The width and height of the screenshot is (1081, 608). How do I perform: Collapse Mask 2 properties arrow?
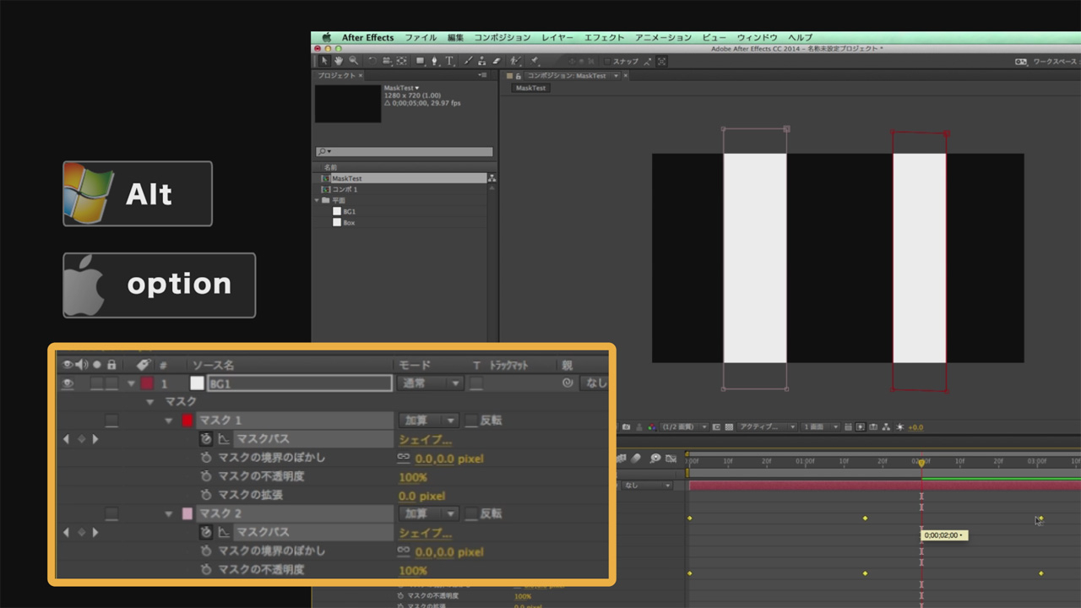[169, 513]
